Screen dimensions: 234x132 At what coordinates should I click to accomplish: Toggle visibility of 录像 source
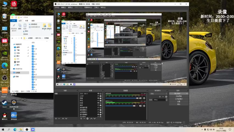click(98, 98)
